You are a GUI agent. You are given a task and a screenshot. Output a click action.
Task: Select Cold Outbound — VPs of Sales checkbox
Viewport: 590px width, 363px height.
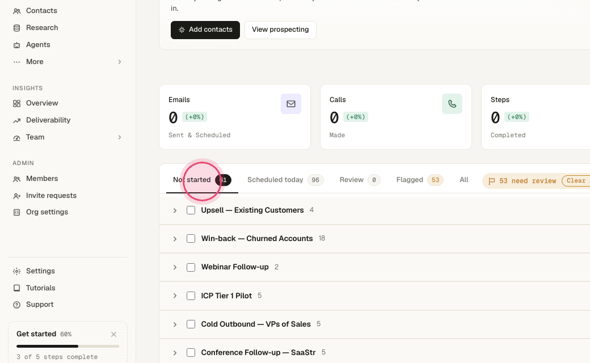tap(191, 324)
